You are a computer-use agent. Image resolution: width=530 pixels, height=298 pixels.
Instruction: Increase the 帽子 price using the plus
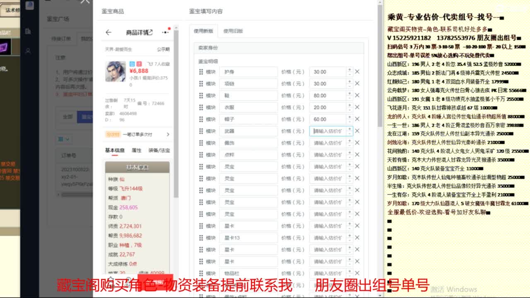coord(349,117)
